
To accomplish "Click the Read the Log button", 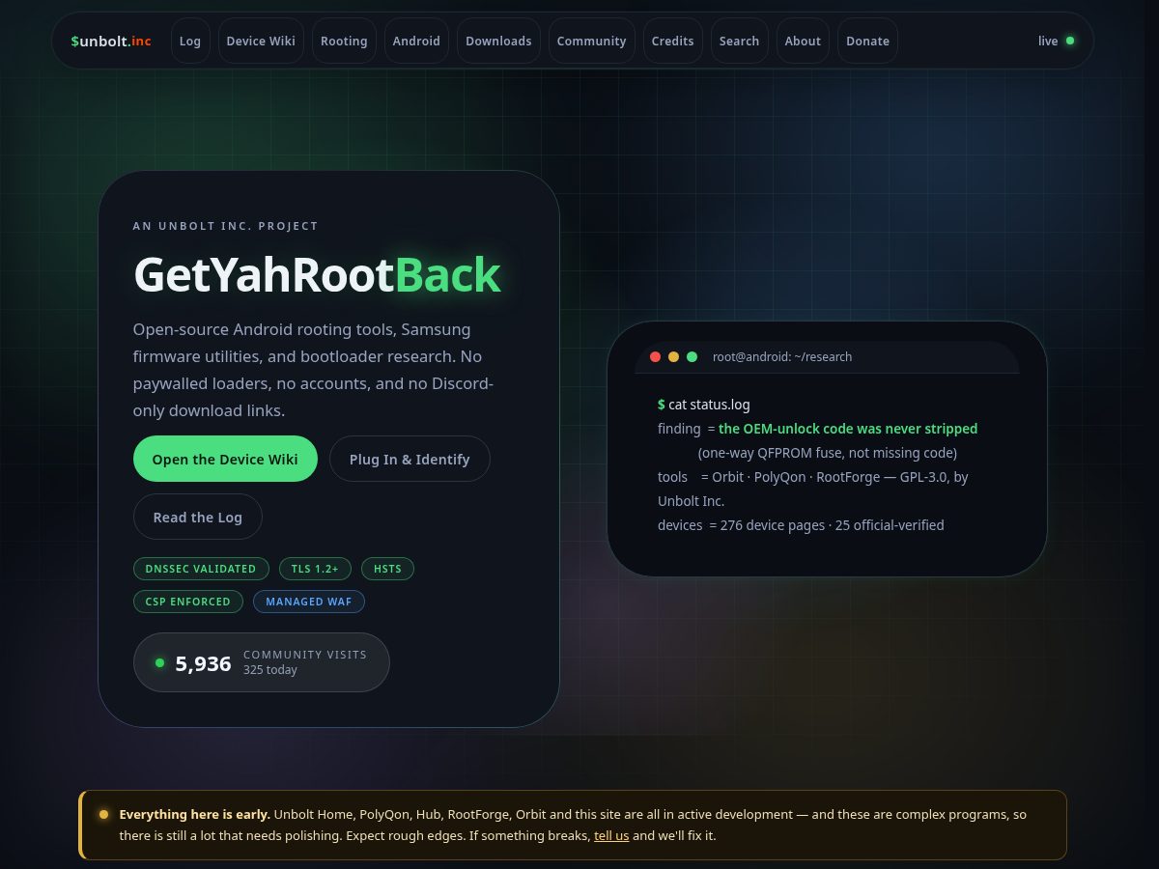I will click(198, 517).
